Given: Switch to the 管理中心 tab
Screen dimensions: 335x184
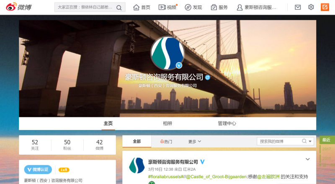Looking at the screenshot, I should click(x=227, y=123).
